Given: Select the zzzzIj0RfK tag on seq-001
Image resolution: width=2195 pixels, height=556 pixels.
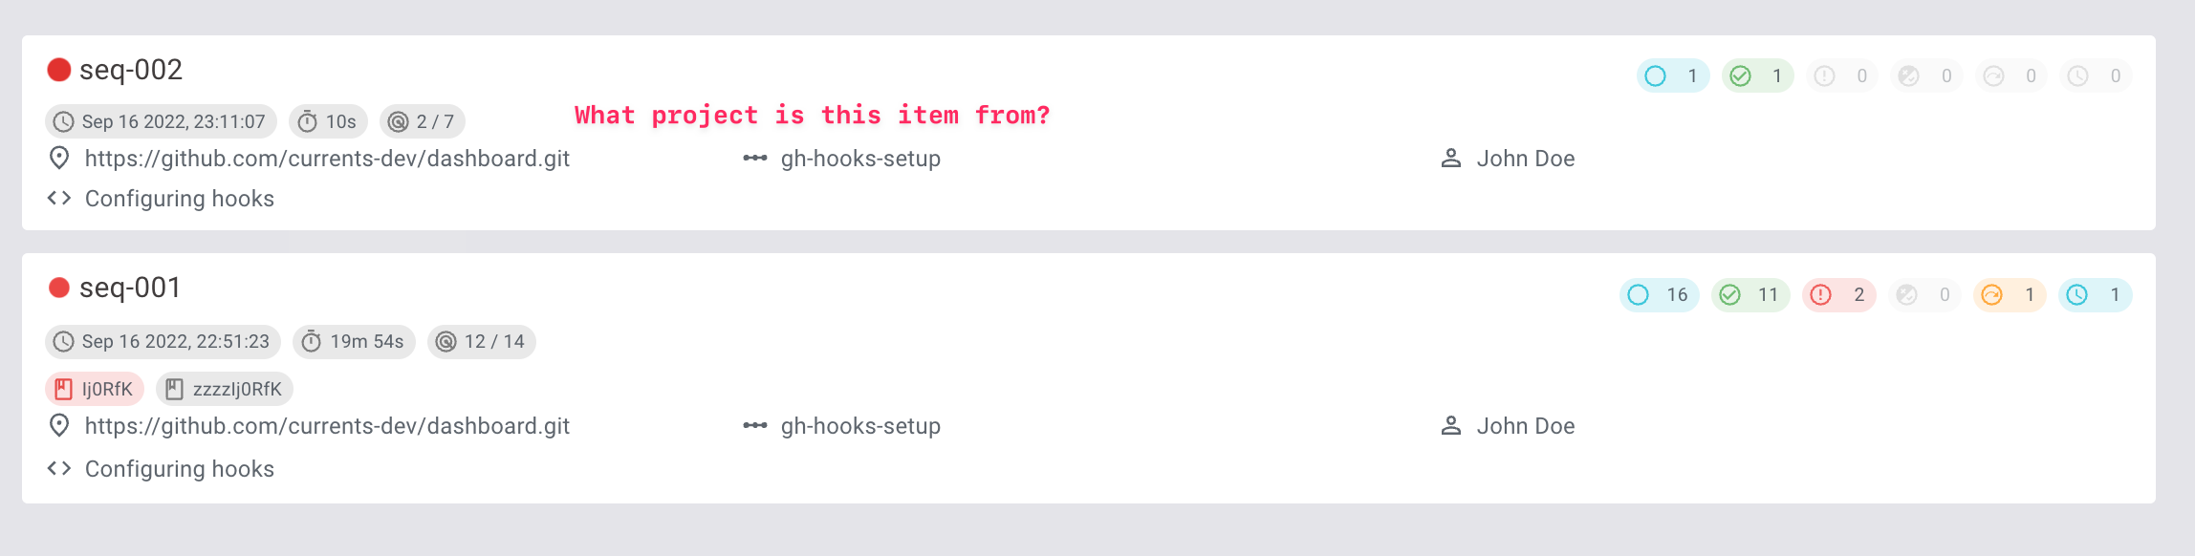Looking at the screenshot, I should point(225,388).
